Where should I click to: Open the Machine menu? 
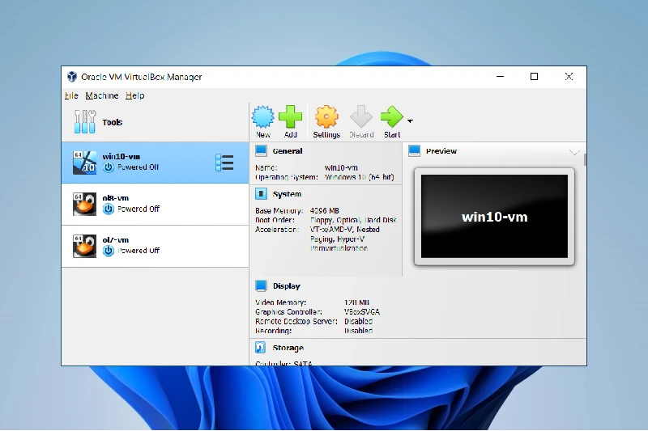[x=102, y=95]
